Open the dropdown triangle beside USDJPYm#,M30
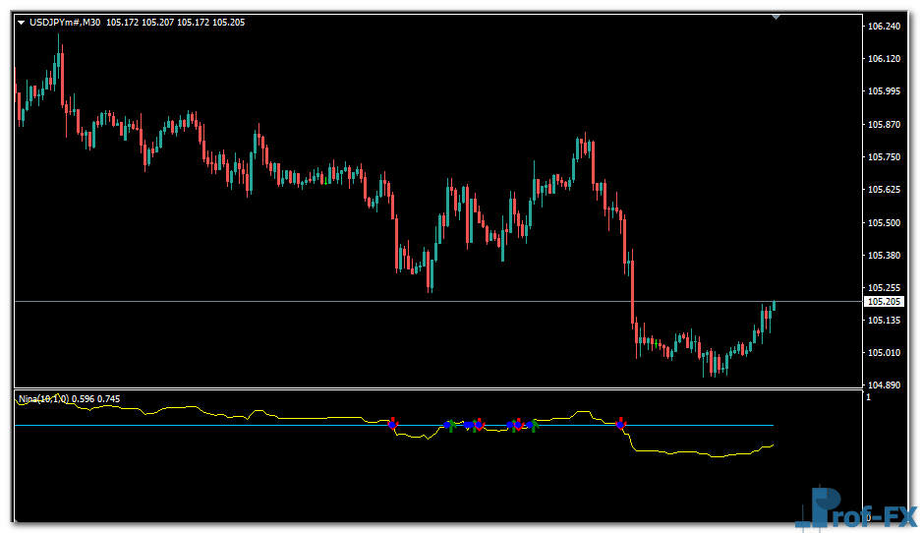 click(x=22, y=23)
